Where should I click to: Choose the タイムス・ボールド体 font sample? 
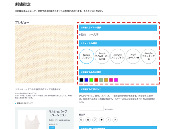(x=102, y=56)
